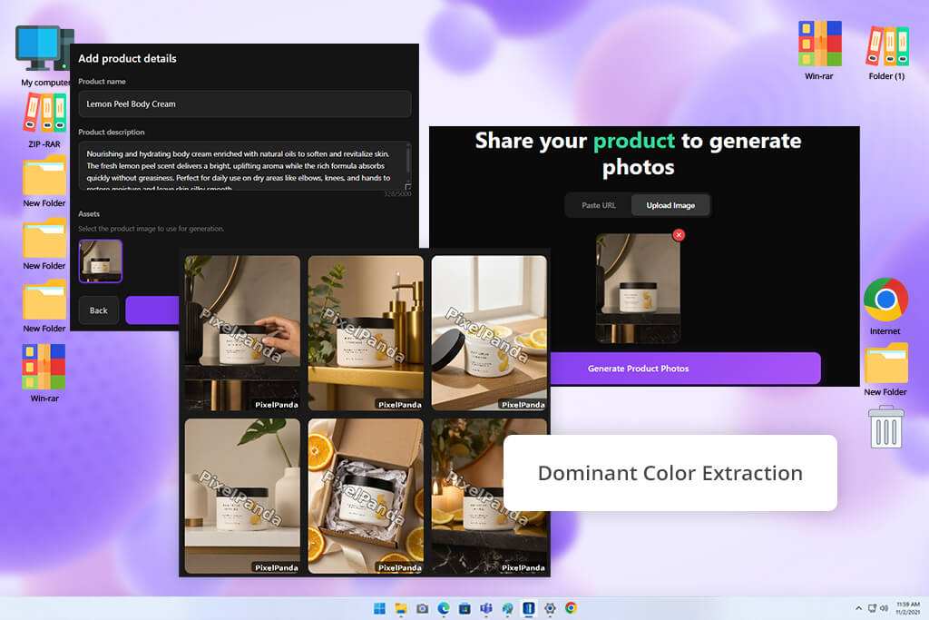Open the Recycle Bin desktop icon
The height and width of the screenshot is (620, 929).
pos(885,427)
